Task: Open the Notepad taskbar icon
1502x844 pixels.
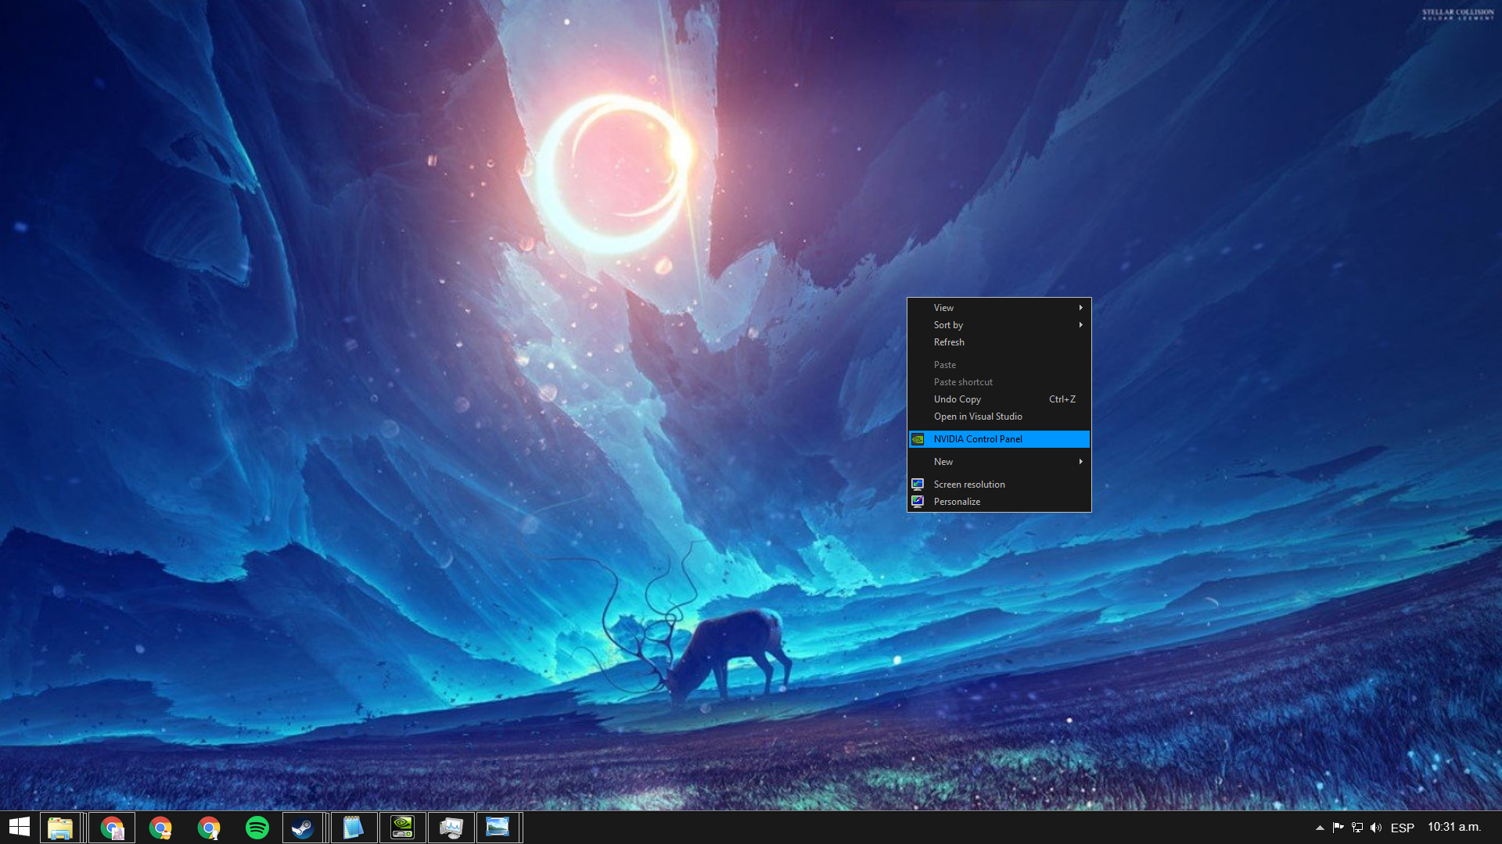Action: (x=354, y=827)
